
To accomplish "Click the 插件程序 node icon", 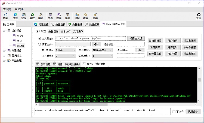I will (9, 31).
